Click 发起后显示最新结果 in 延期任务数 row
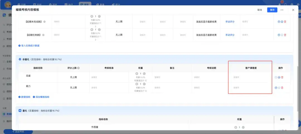The image size is (301, 134). pyautogui.click(x=206, y=35)
